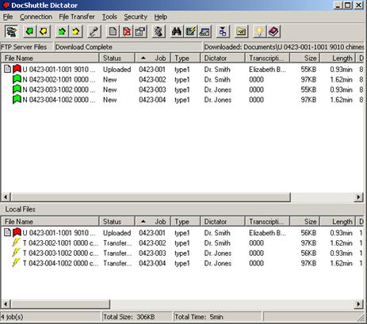Sort server files by Job column header
The image size is (367, 324).
click(153, 58)
